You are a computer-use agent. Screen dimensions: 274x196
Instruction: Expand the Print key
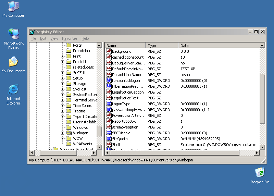(x=62, y=56)
